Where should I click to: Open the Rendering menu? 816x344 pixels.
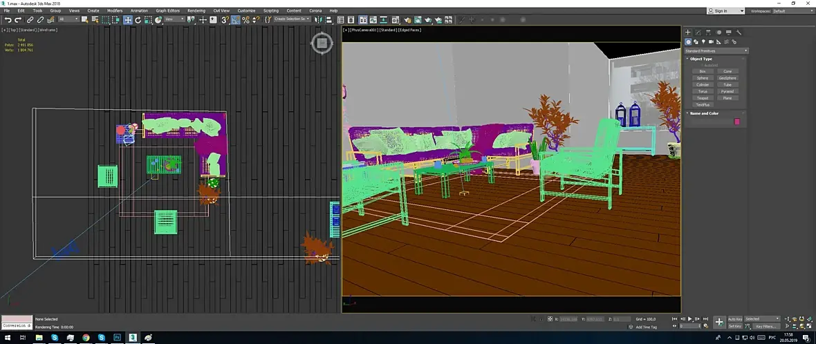(x=196, y=11)
